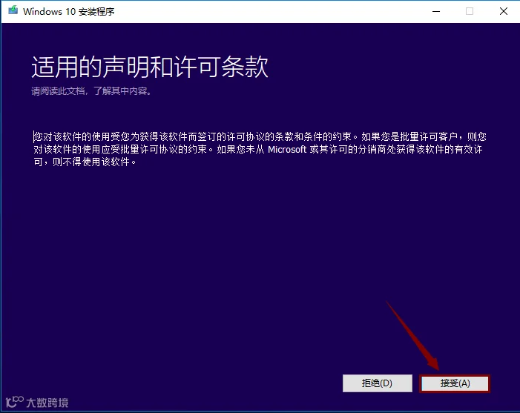Click the Windows 10 setup title bar icon
The width and height of the screenshot is (520, 413).
[13, 10]
